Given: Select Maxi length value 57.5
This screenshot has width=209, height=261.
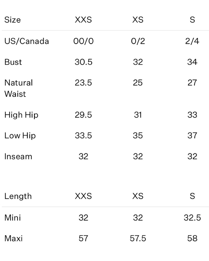Looking at the screenshot, I should [138, 238].
